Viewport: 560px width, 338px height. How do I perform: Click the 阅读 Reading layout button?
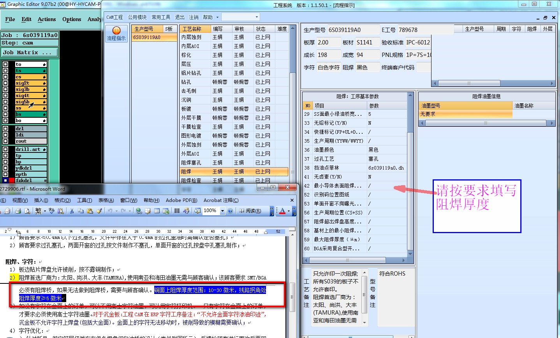pyautogui.click(x=250, y=211)
